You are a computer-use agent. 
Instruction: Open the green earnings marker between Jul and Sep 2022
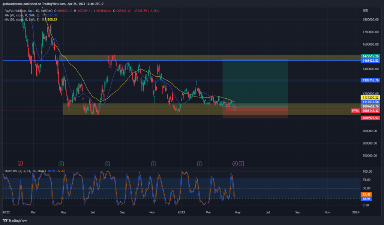107,163
